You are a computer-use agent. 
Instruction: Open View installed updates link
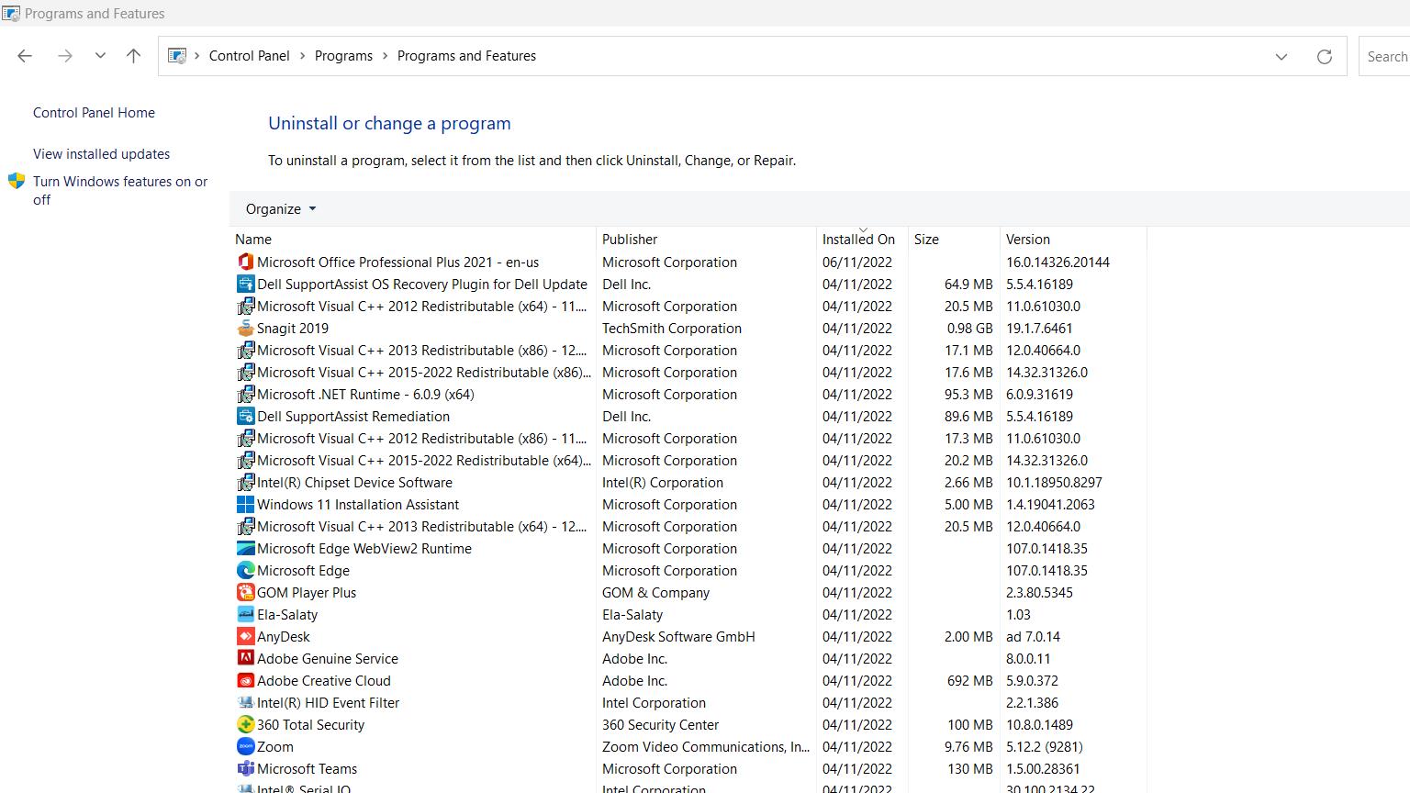(x=101, y=154)
